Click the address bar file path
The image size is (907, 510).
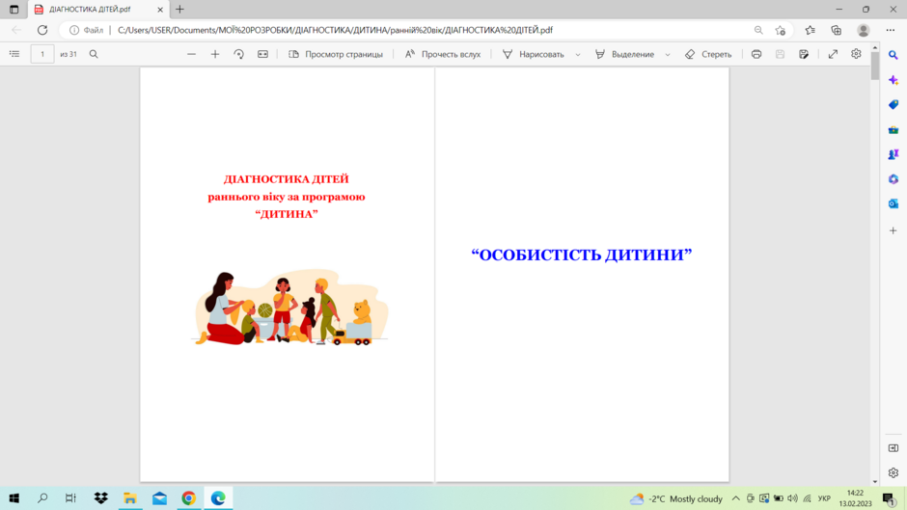point(335,30)
